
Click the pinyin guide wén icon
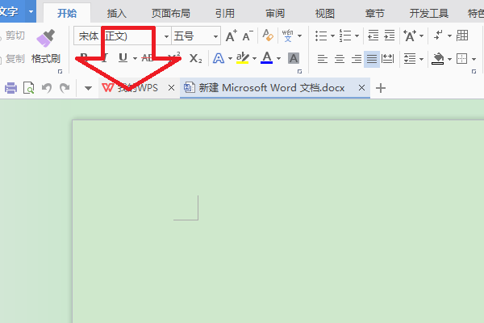[x=287, y=36]
